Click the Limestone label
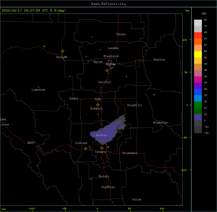This screenshot has height=212, width=217. 39,90
